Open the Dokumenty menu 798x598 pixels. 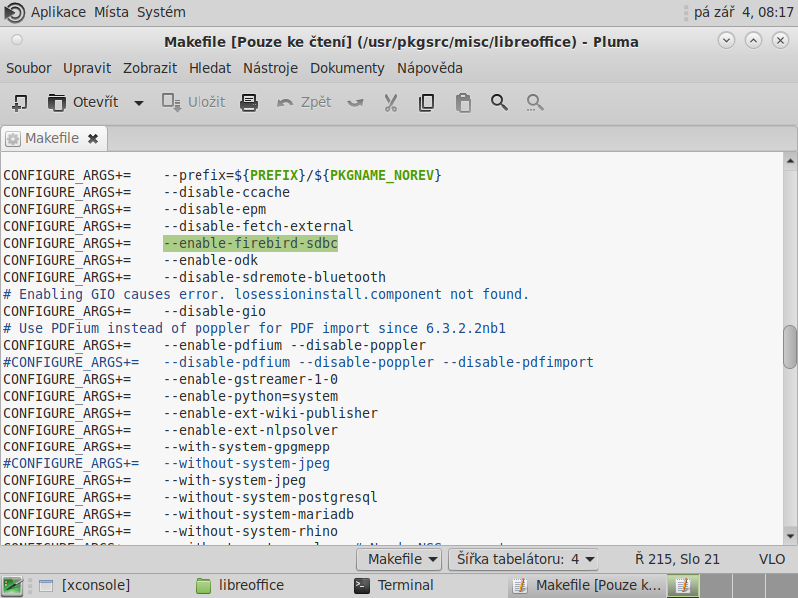pyautogui.click(x=347, y=68)
